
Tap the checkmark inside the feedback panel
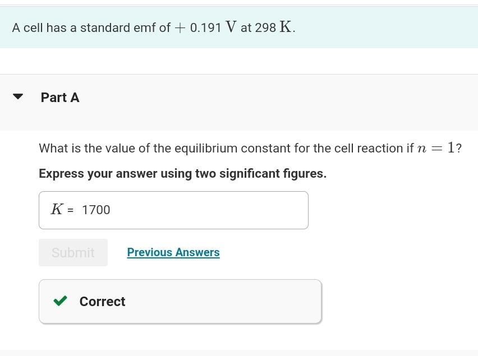[x=59, y=301]
